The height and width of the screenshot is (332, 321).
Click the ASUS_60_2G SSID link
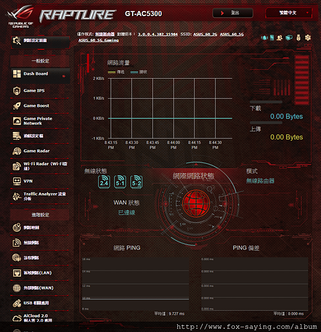pos(205,34)
